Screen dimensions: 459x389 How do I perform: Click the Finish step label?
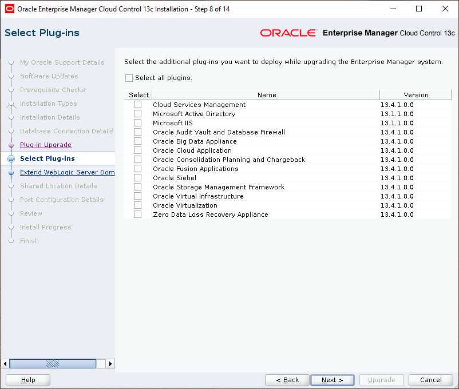click(x=29, y=241)
